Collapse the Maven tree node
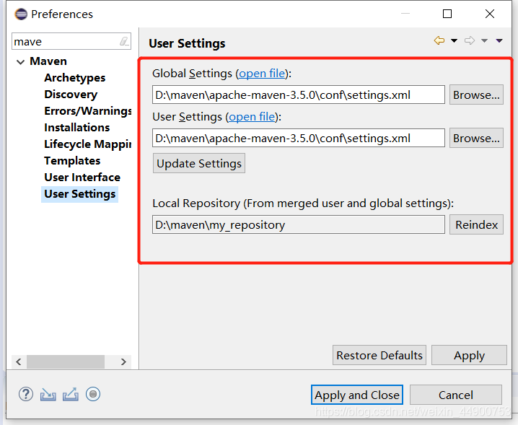The width and height of the screenshot is (518, 425). (20, 62)
